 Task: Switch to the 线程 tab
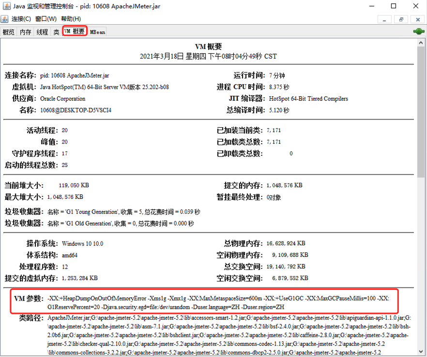coord(42,32)
